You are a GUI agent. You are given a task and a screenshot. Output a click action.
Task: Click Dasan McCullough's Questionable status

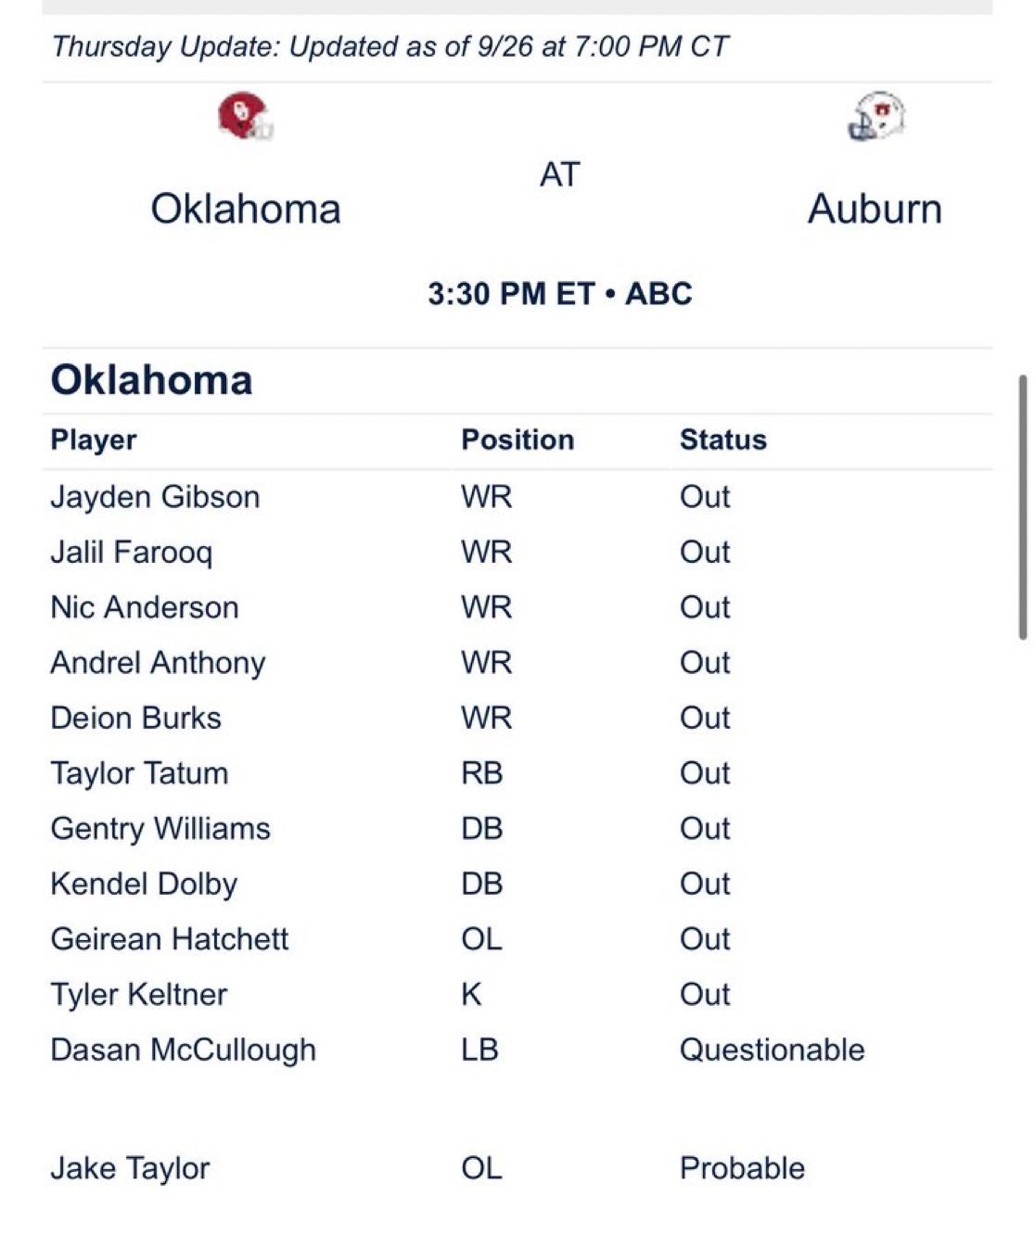[772, 1050]
